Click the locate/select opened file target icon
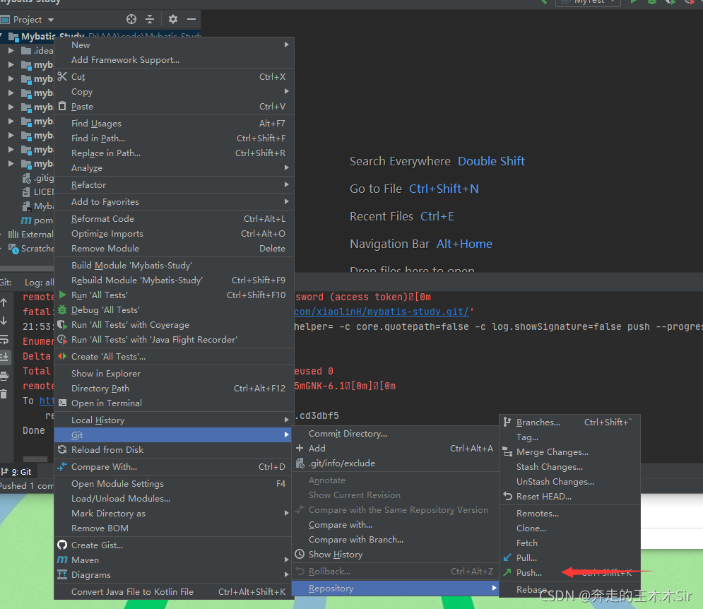The height and width of the screenshot is (609, 703). [x=131, y=19]
